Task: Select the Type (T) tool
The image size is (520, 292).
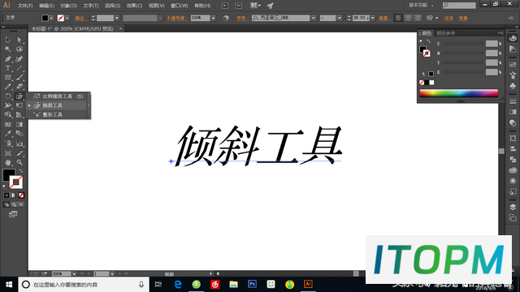Action: pyautogui.click(x=8, y=68)
